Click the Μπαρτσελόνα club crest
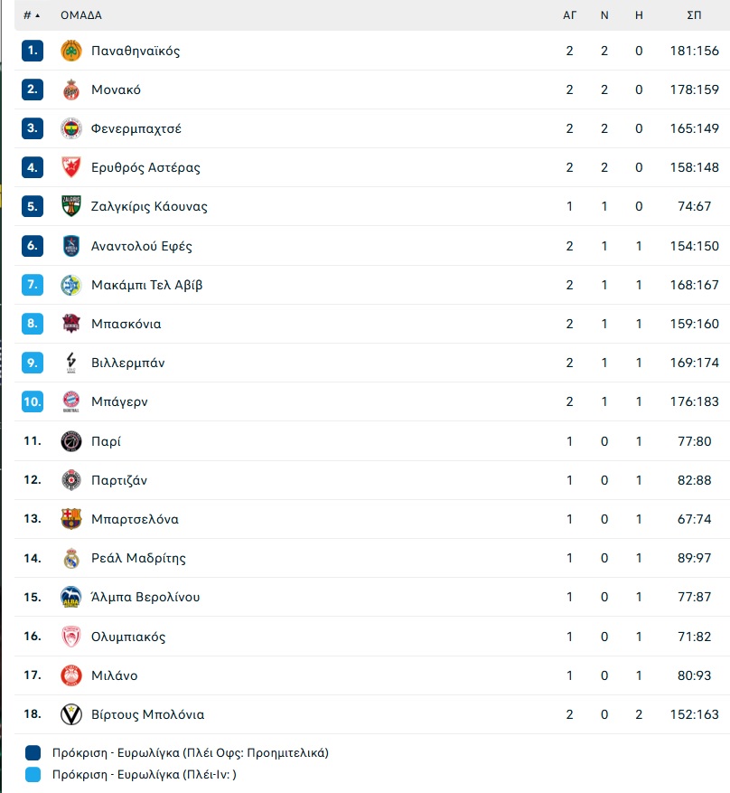Screen dimensions: 730x793 coord(71,519)
